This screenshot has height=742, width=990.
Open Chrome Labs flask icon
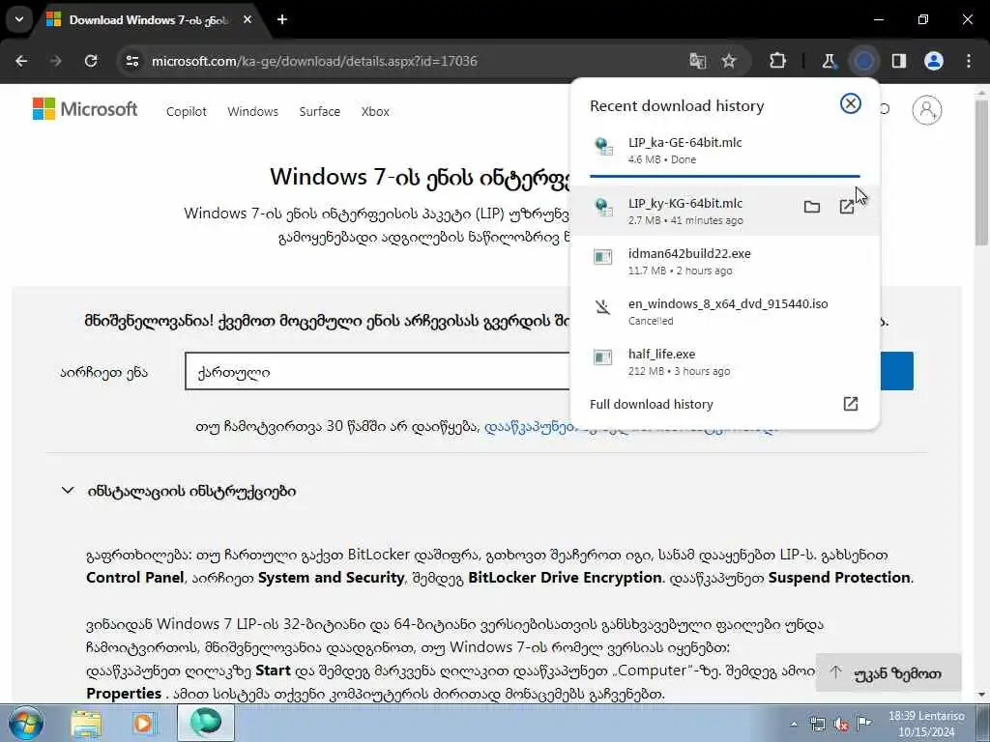(829, 61)
